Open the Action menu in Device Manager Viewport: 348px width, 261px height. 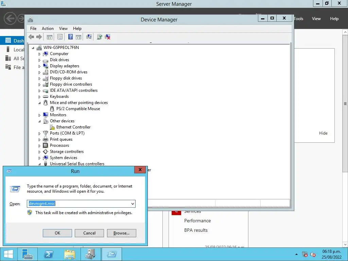(x=48, y=29)
